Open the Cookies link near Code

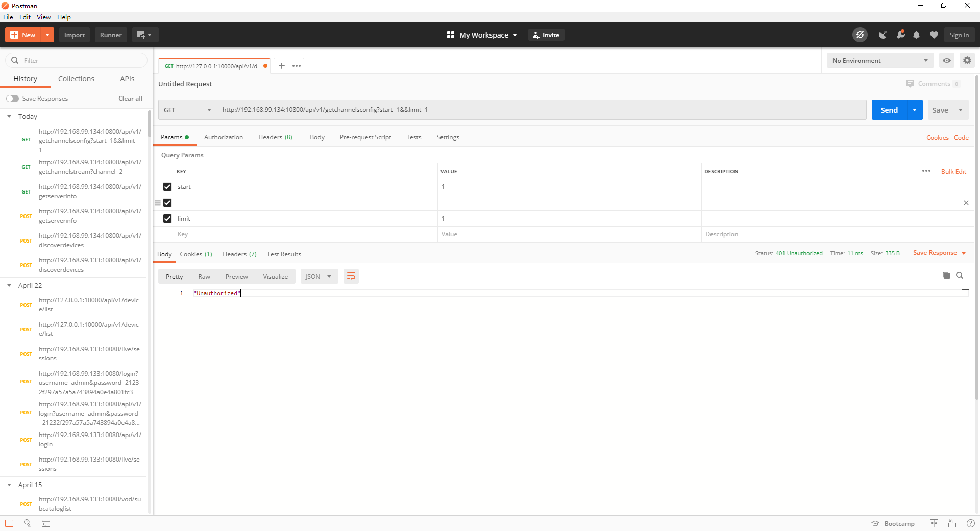click(x=938, y=137)
